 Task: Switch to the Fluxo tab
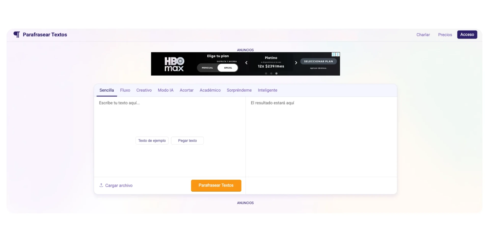(x=125, y=90)
